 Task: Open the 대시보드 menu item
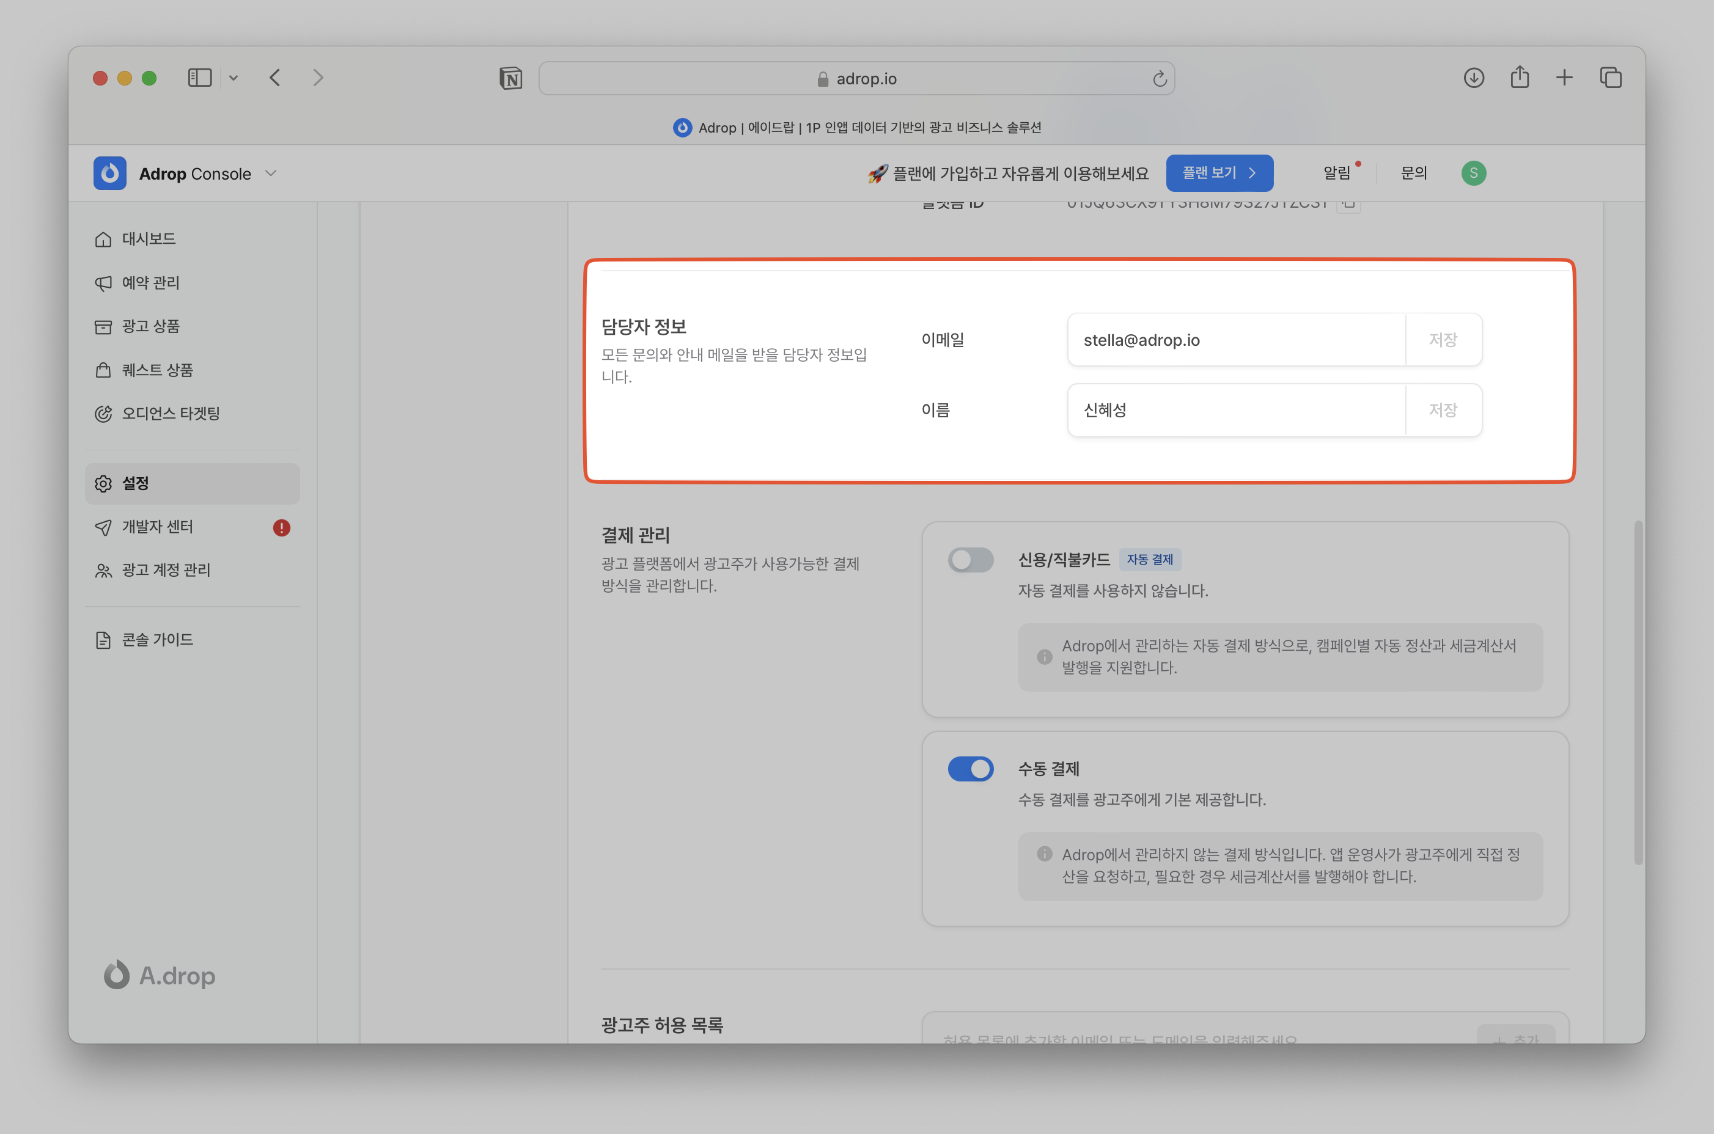(x=149, y=240)
